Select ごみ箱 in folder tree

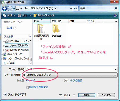(x=9, y=63)
